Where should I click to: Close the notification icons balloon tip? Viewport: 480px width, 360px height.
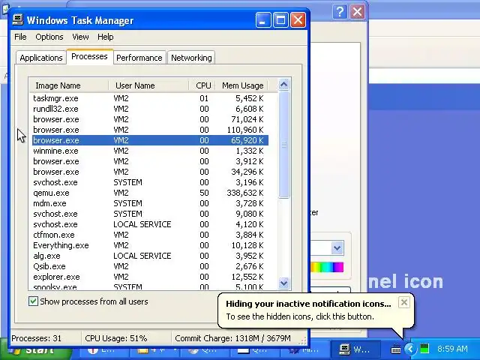coord(404,302)
